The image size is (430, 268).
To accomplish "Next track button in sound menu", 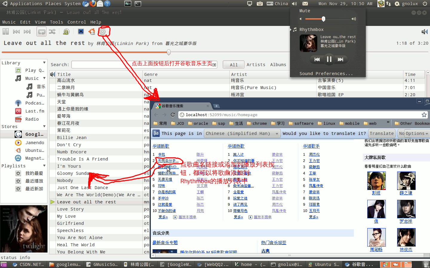I will pos(340,60).
